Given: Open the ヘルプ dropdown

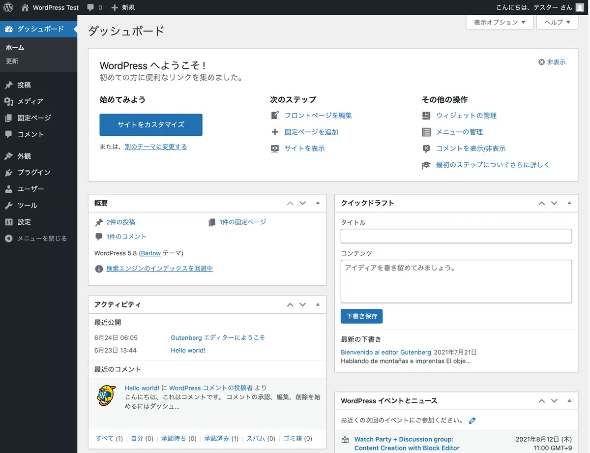Looking at the screenshot, I should pos(558,22).
